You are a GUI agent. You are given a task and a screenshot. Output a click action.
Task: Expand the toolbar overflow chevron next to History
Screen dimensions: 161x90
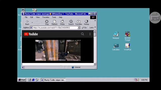coord(95,20)
